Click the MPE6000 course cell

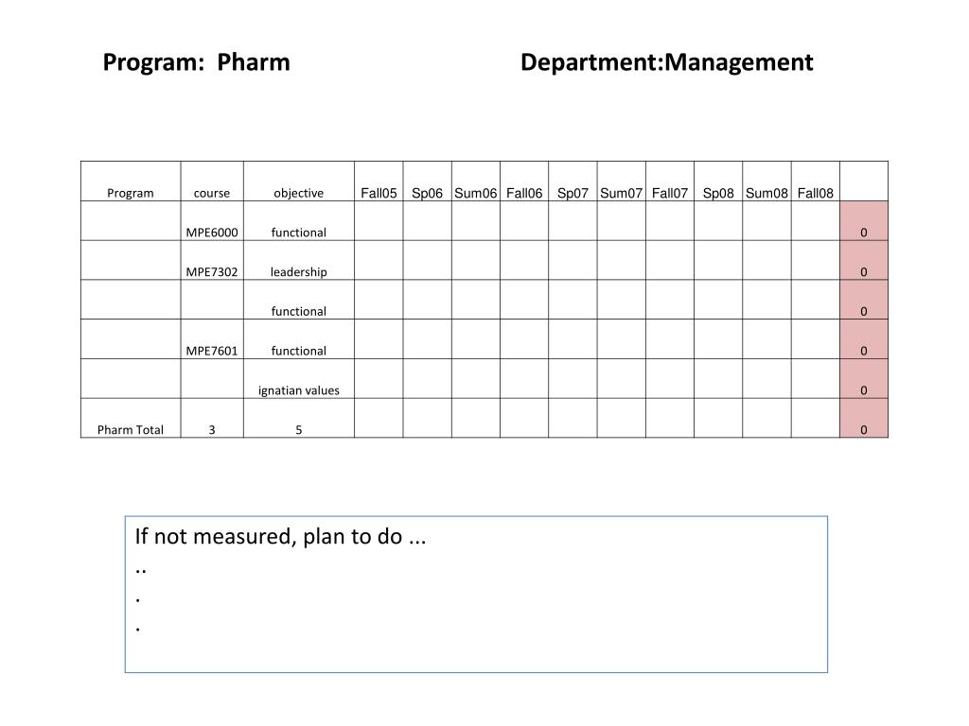click(212, 221)
